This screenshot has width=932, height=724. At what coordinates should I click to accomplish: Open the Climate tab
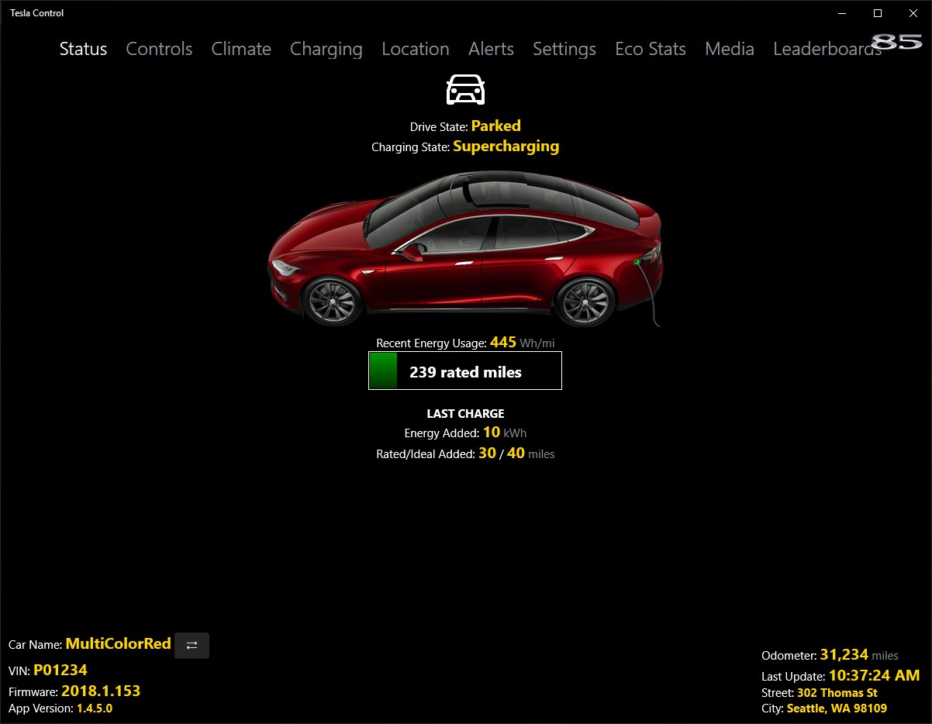[x=241, y=49]
